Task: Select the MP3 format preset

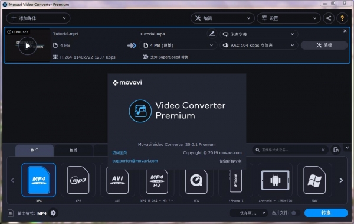Action: point(78,180)
